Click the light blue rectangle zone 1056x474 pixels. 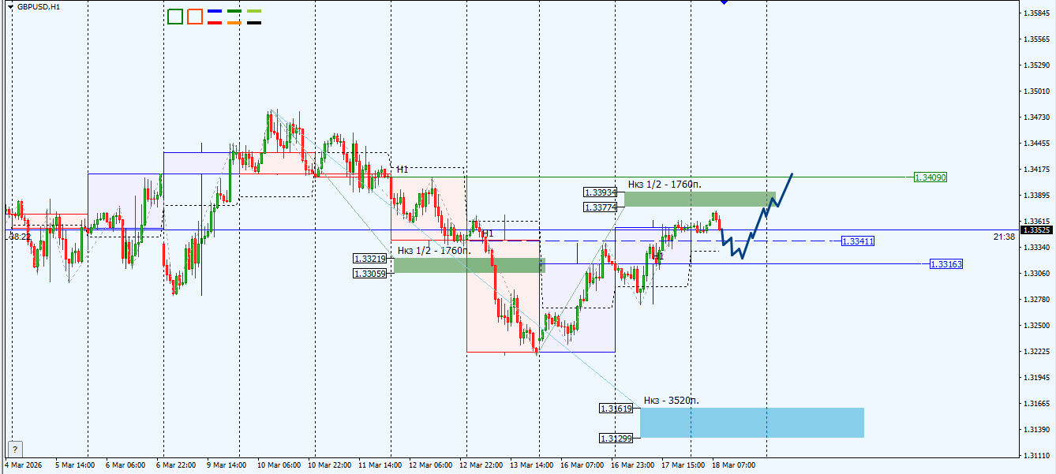click(x=750, y=421)
